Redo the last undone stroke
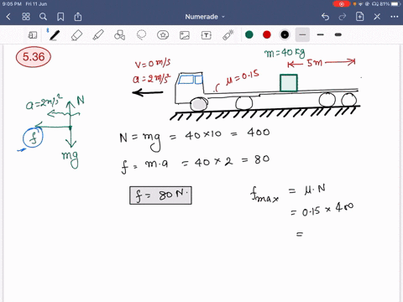The image size is (403, 302). pos(343,17)
